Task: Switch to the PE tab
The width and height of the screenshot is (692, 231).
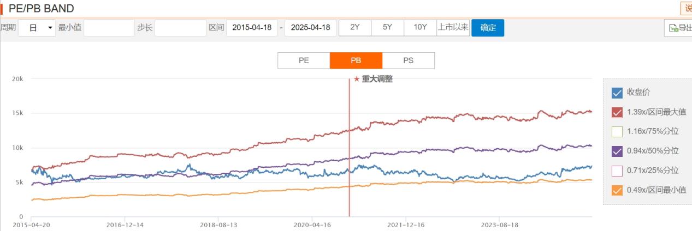Action: (x=304, y=60)
